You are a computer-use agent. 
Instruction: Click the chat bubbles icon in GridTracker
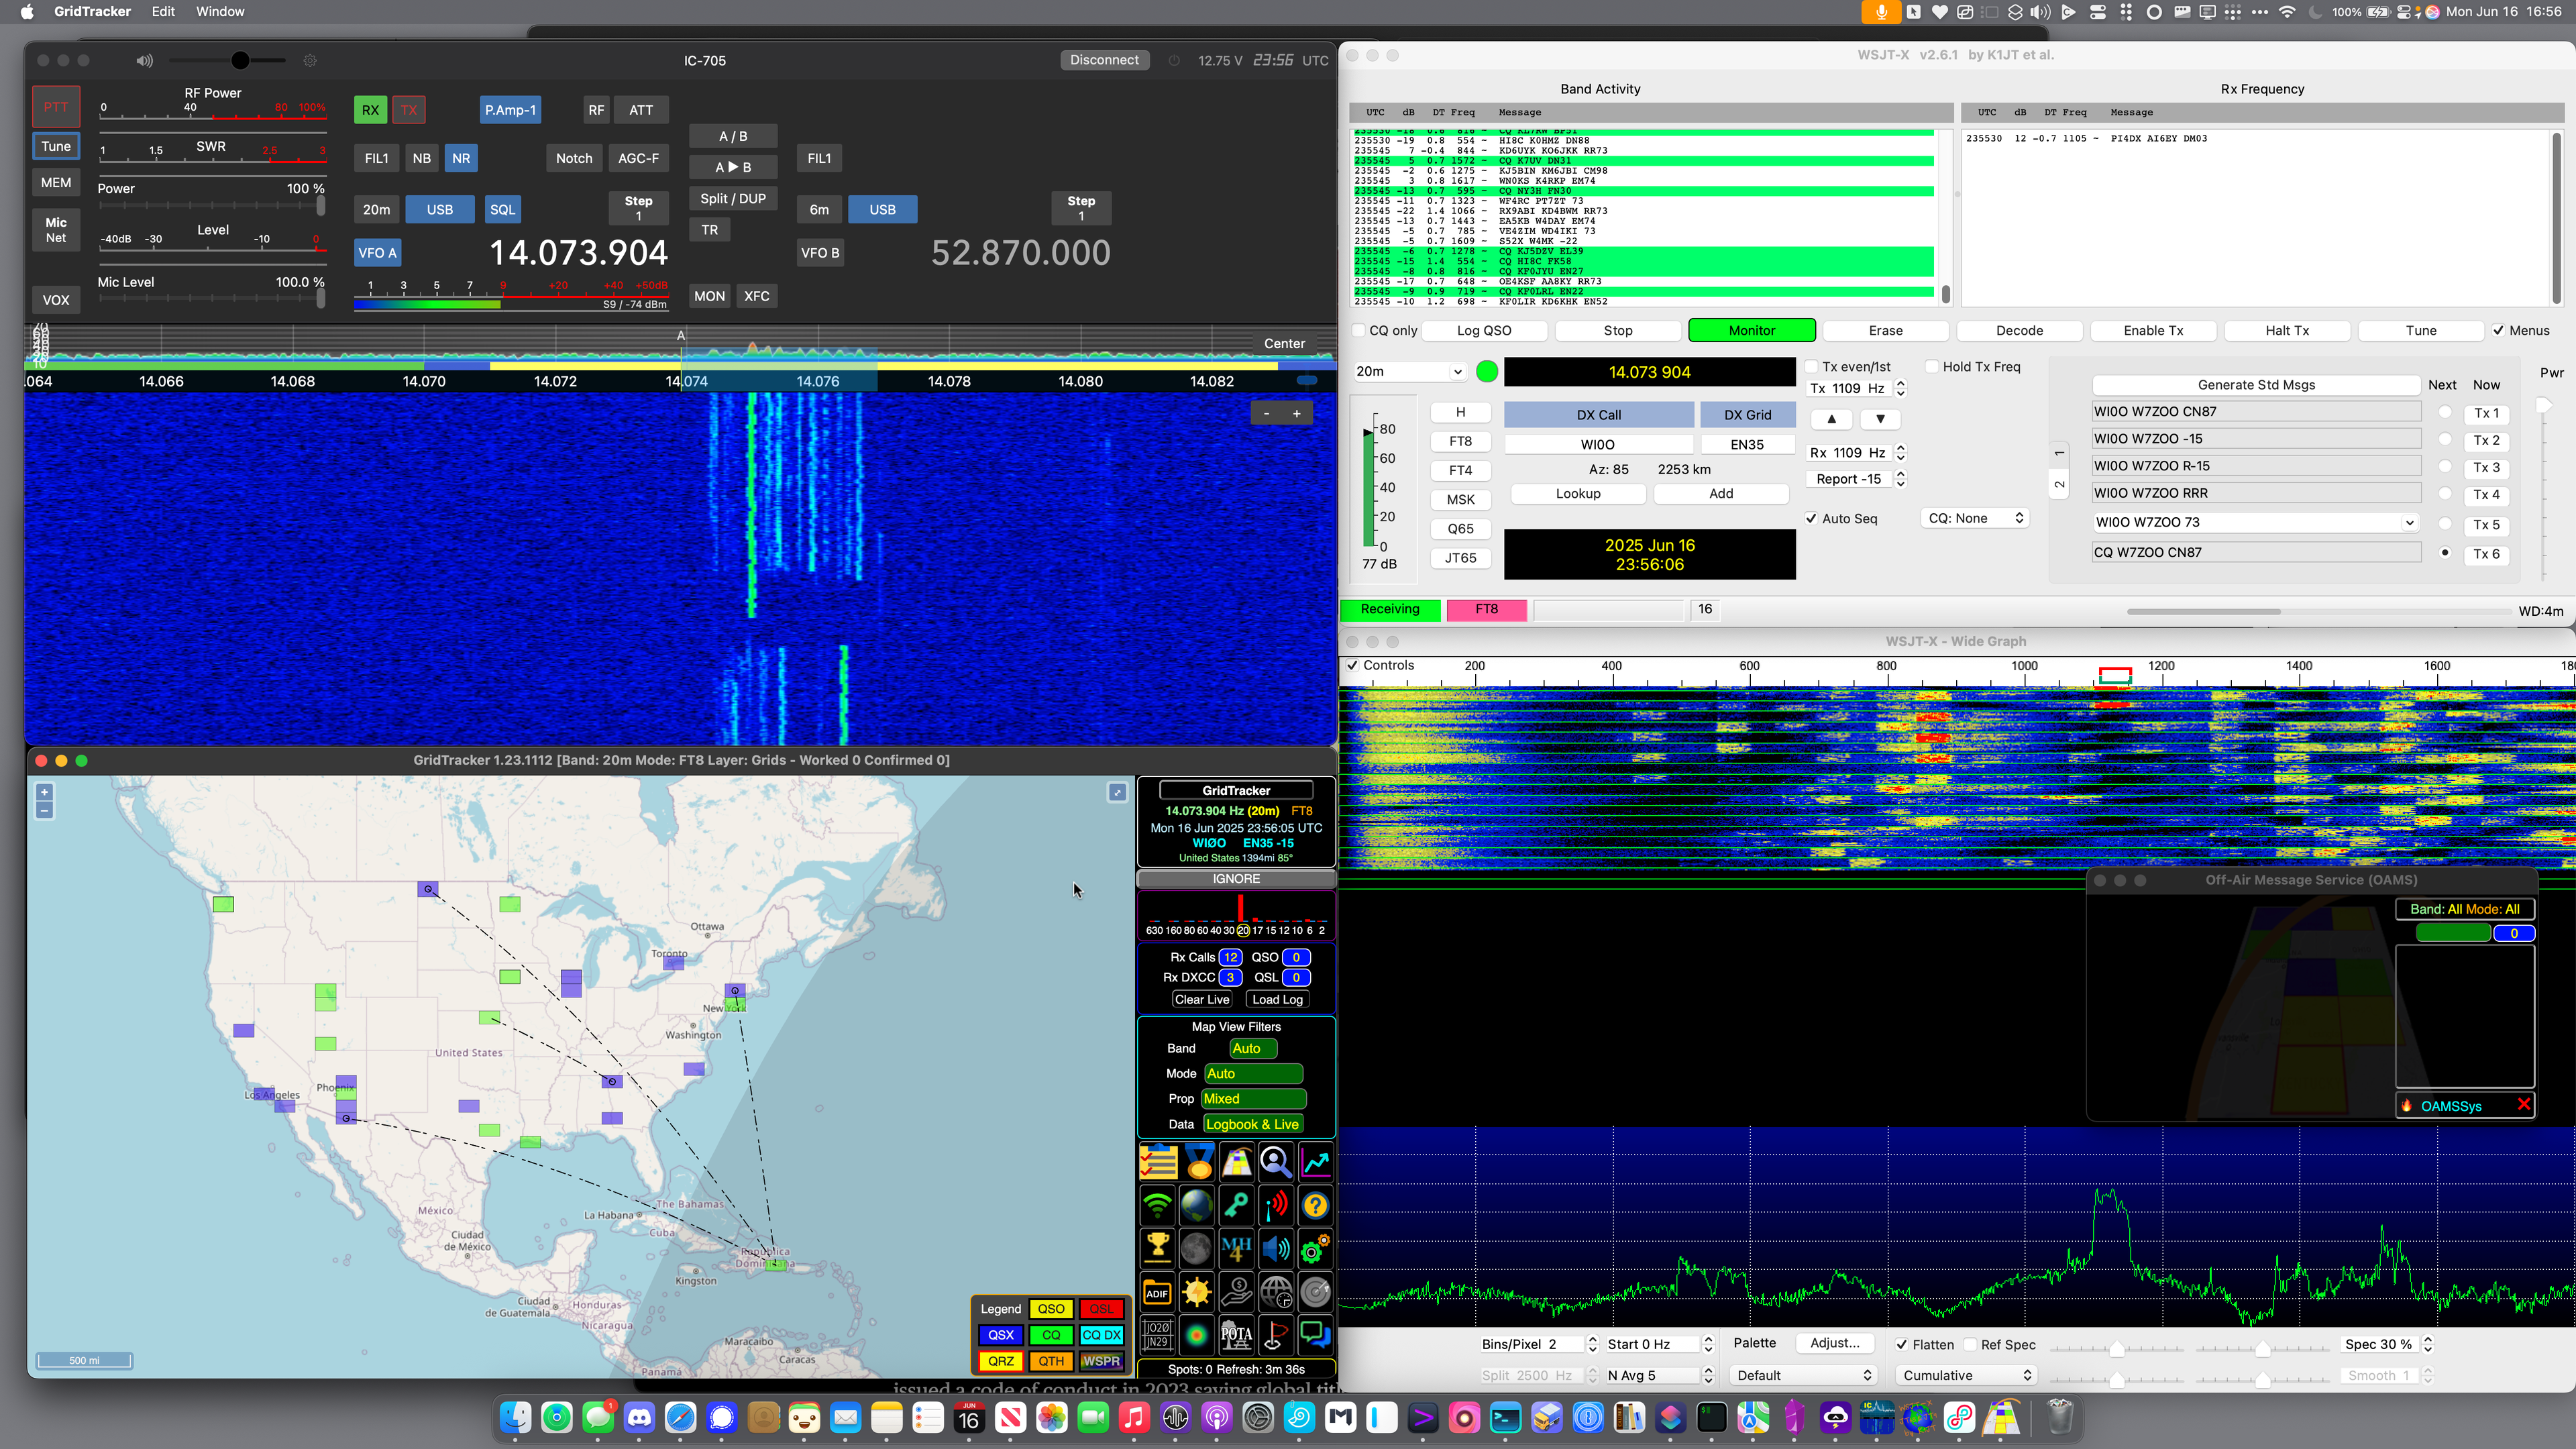1316,1335
